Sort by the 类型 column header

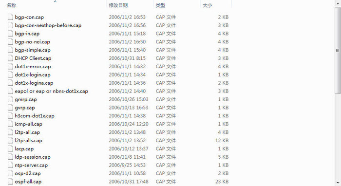click(160, 5)
